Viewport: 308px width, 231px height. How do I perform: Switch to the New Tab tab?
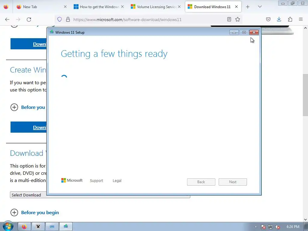[x=41, y=7]
